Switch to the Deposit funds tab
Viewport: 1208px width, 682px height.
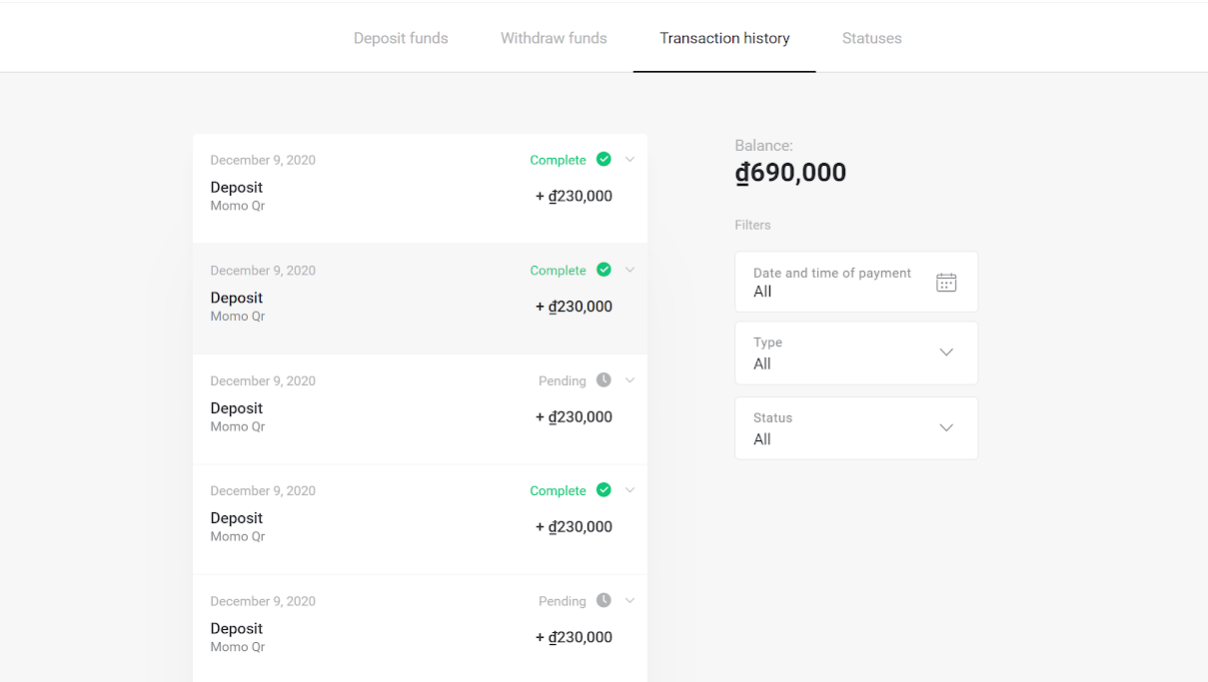(401, 38)
